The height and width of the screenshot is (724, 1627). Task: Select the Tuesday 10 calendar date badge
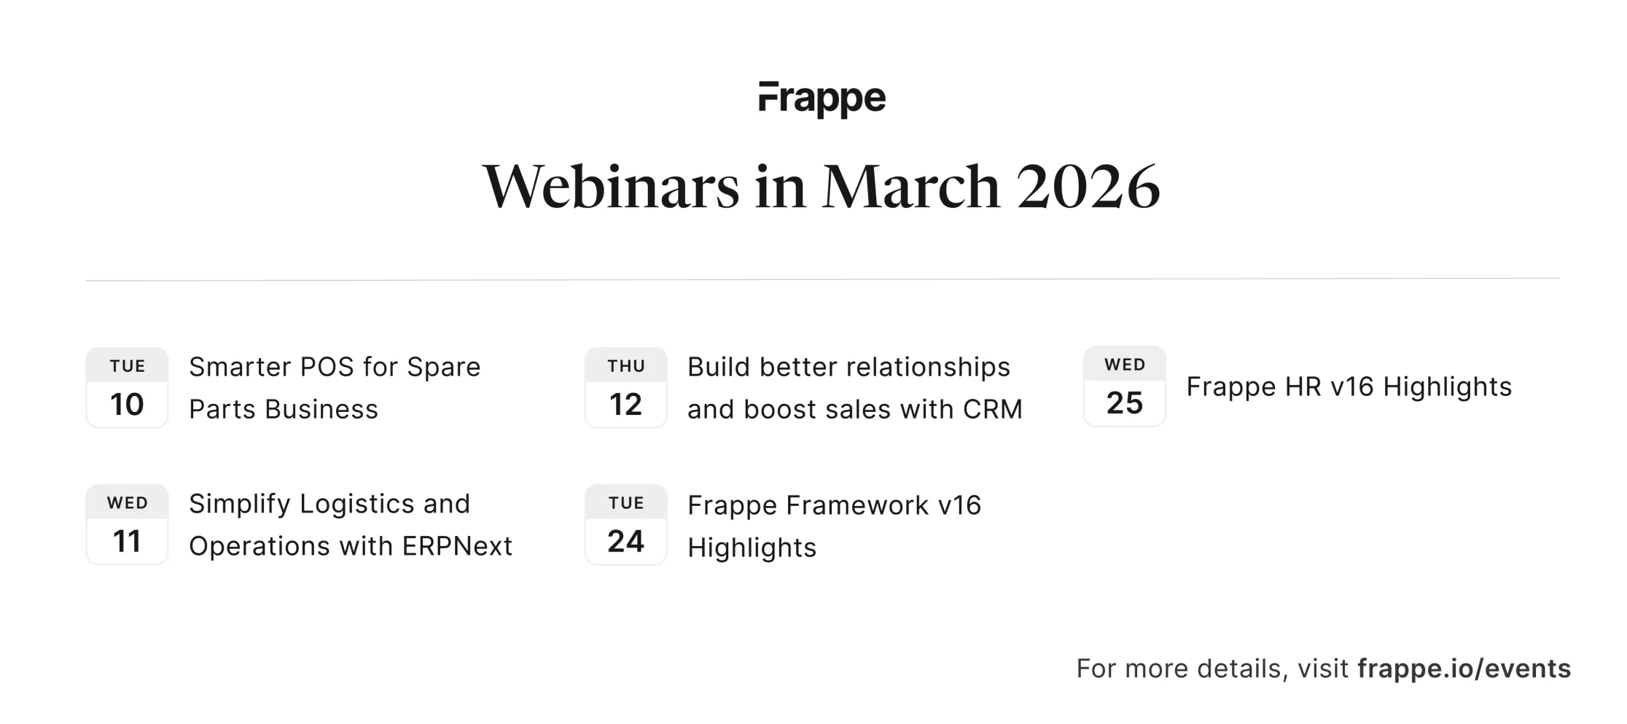click(127, 388)
